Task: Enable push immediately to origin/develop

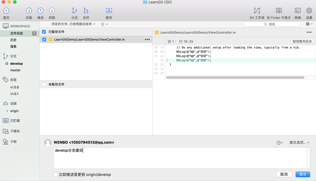Action: 56,174
